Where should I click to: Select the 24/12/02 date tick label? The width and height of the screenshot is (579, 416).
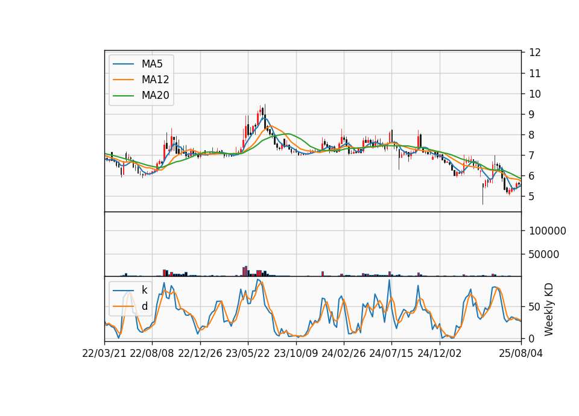point(440,354)
